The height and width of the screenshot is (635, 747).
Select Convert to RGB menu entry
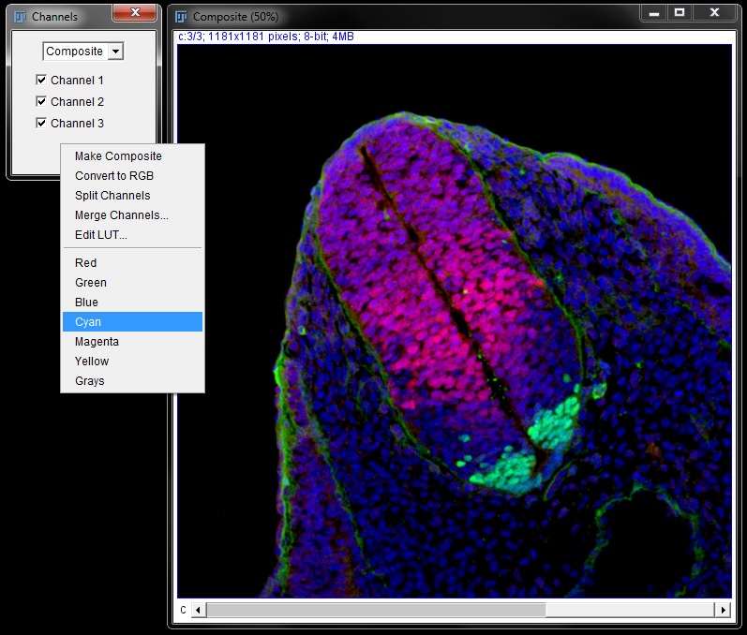pyautogui.click(x=114, y=176)
